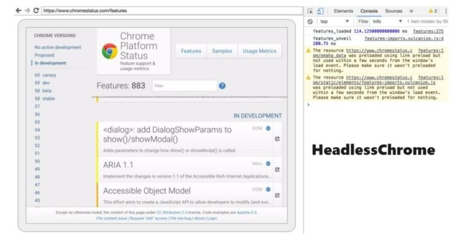Click the features-imports.vulcanize.js:4 source link

[x=404, y=39]
